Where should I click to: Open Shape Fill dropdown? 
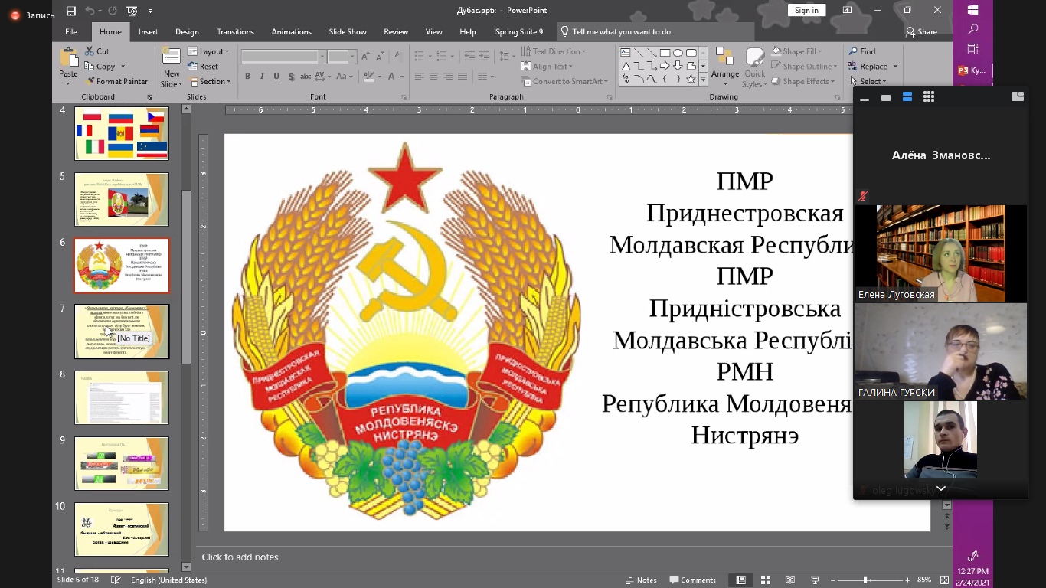pyautogui.click(x=797, y=51)
